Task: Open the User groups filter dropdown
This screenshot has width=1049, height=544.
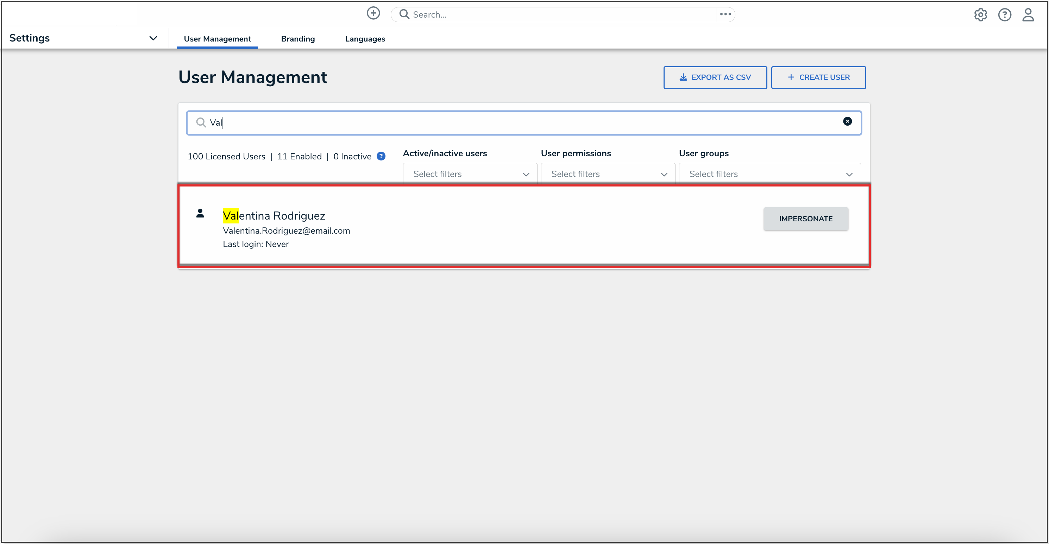Action: click(769, 174)
